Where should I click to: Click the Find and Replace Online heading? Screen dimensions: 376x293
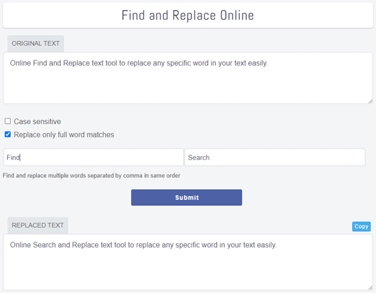(x=187, y=15)
